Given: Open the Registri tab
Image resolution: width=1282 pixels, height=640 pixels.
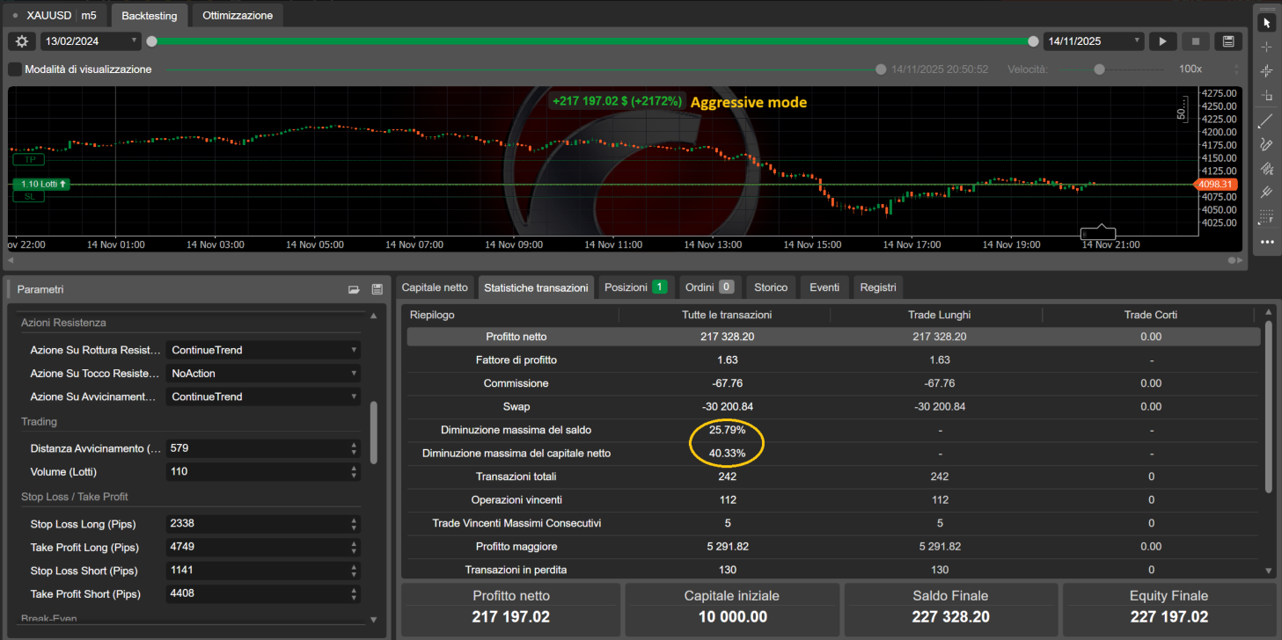Looking at the screenshot, I should click(x=878, y=287).
